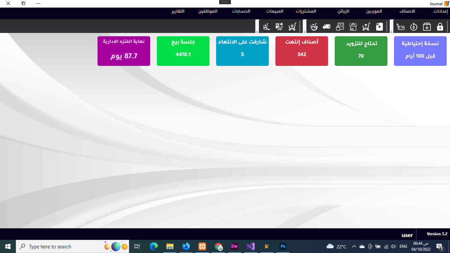
Task: Click the green جلسة بيع card
Action: [x=183, y=51]
